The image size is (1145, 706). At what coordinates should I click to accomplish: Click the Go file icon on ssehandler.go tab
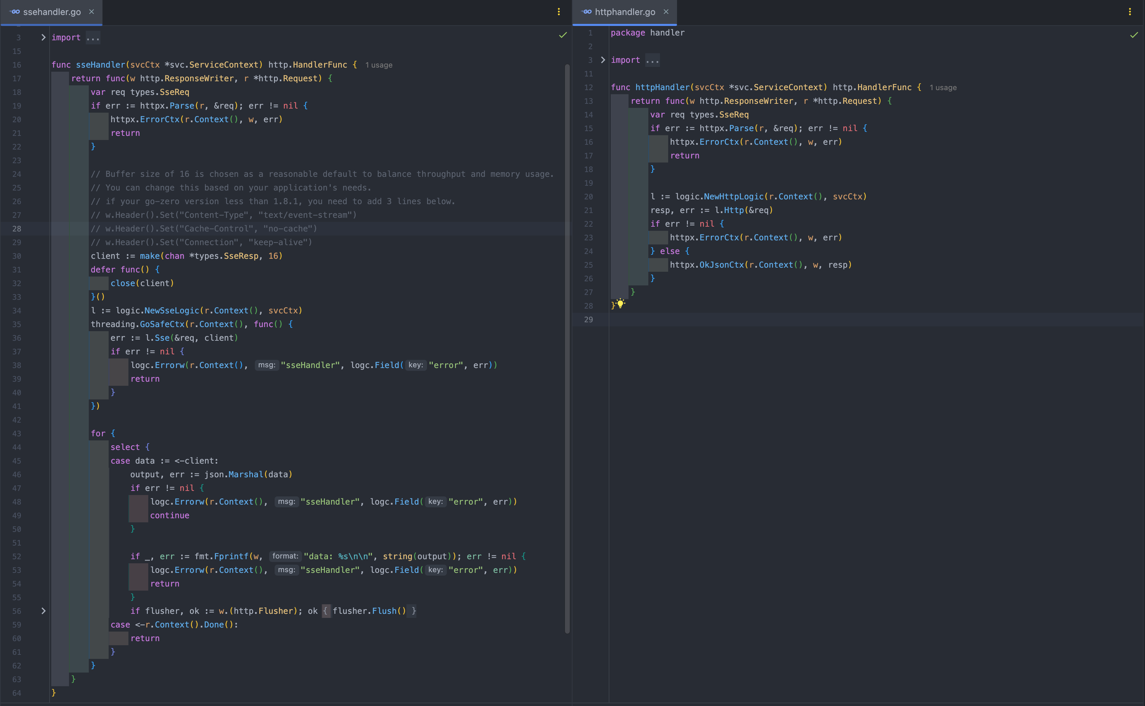pos(15,12)
